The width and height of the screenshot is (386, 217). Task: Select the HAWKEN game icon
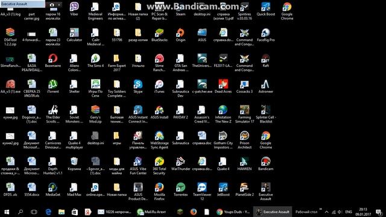pyautogui.click(x=244, y=164)
